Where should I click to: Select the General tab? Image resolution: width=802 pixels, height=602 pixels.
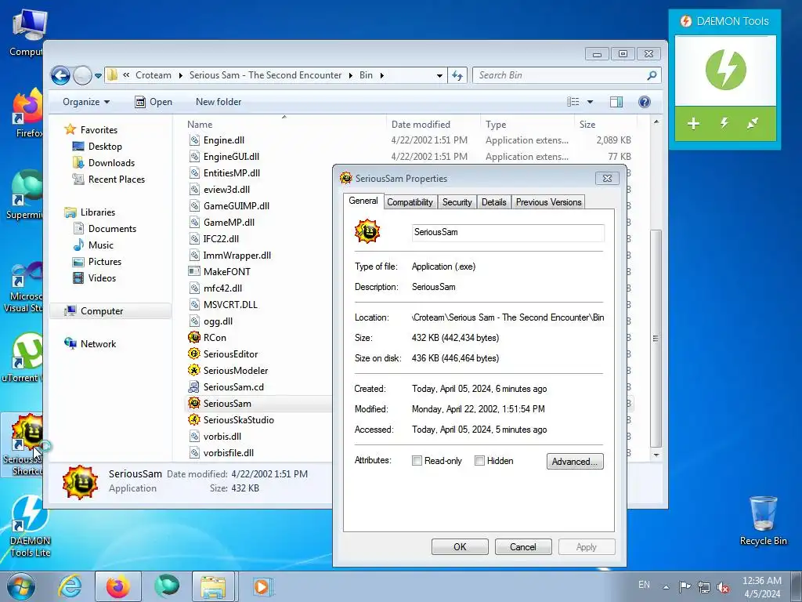pyautogui.click(x=363, y=201)
